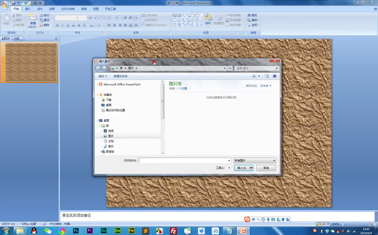Open the 所有图片 file type dropdown
Image resolution: width=378 pixels, height=235 pixels.
click(x=255, y=161)
